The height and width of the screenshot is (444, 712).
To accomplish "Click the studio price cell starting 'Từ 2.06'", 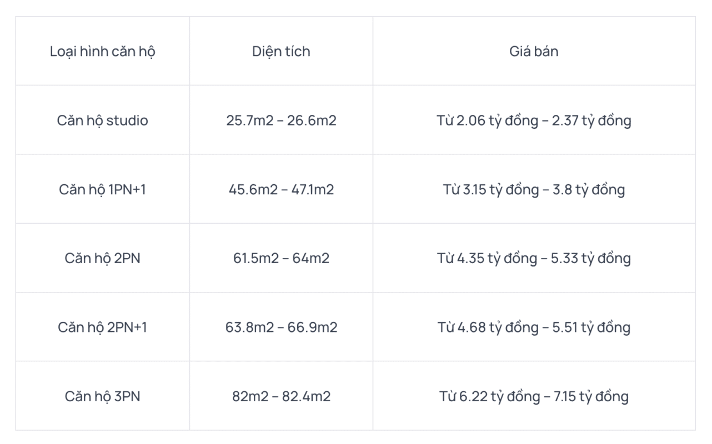I will pyautogui.click(x=534, y=120).
